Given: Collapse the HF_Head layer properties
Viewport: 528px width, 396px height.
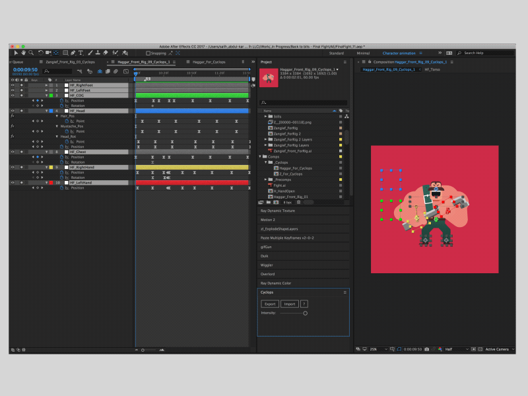Looking at the screenshot, I should pyautogui.click(x=47, y=111).
